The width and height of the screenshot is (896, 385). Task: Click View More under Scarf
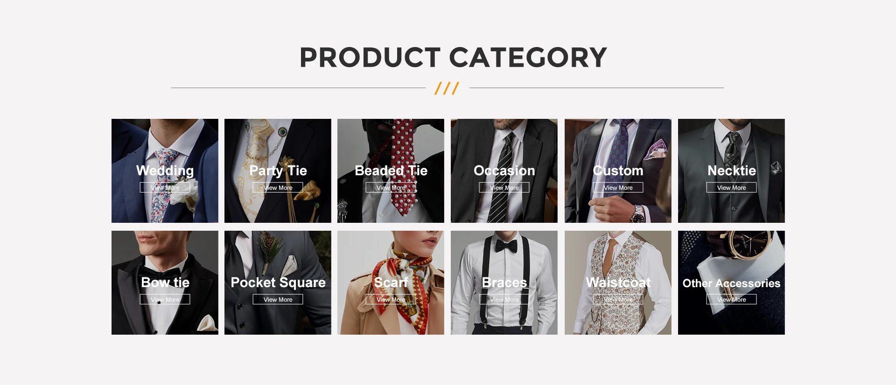coord(391,299)
